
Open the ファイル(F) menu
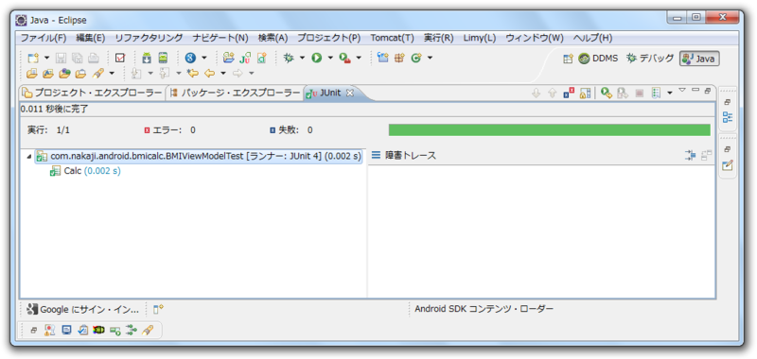[44, 38]
